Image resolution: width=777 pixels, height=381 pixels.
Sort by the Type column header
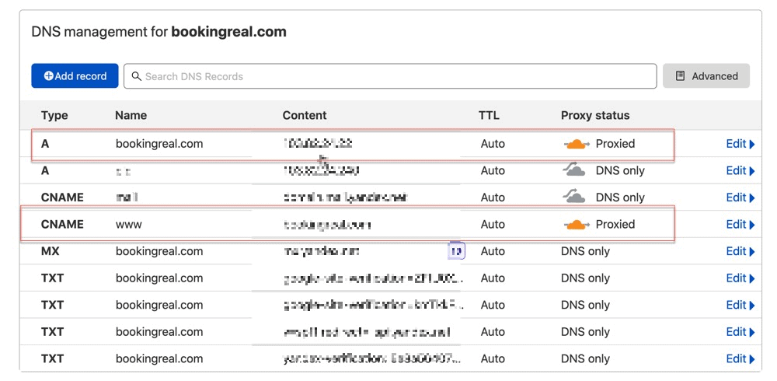(54, 116)
